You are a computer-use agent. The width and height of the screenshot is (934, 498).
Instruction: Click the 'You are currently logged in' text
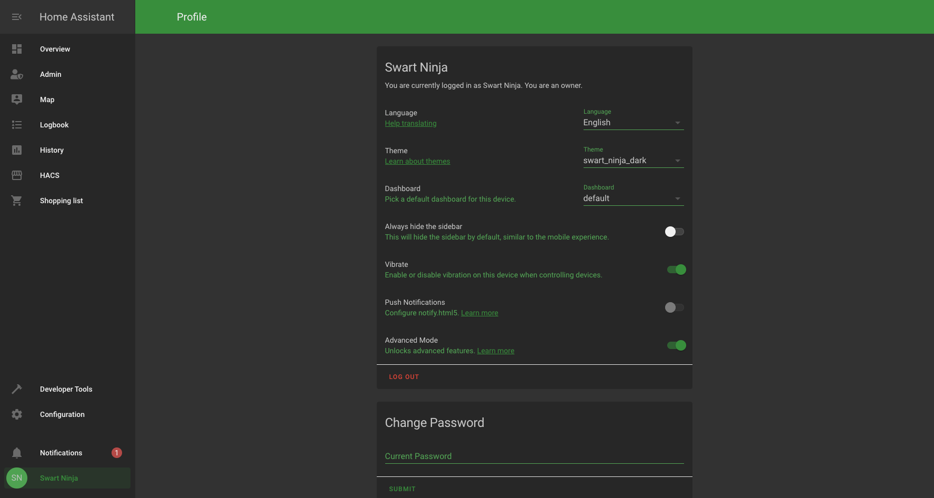[x=484, y=85]
